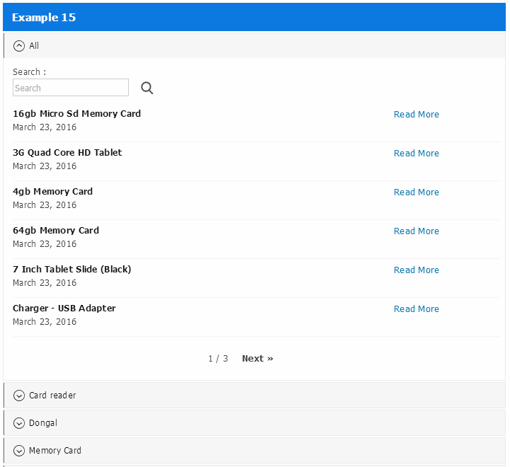Collapse the All section chevron icon

tap(19, 46)
